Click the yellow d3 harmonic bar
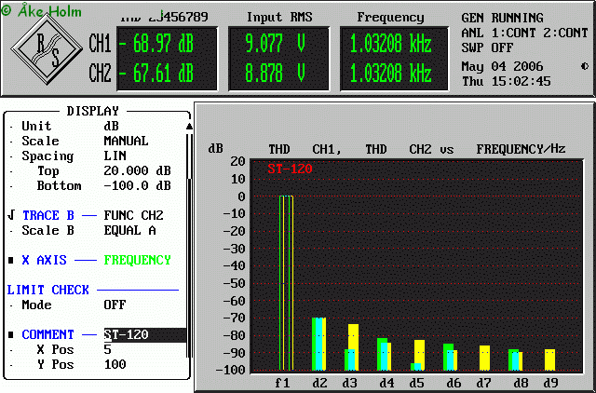596x393 pixels. [x=354, y=347]
